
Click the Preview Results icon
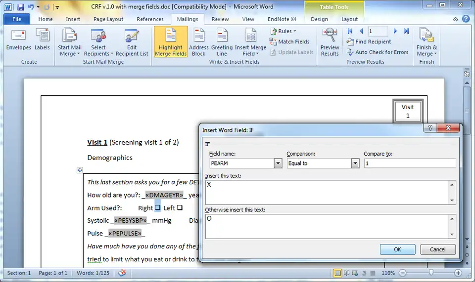[330, 42]
